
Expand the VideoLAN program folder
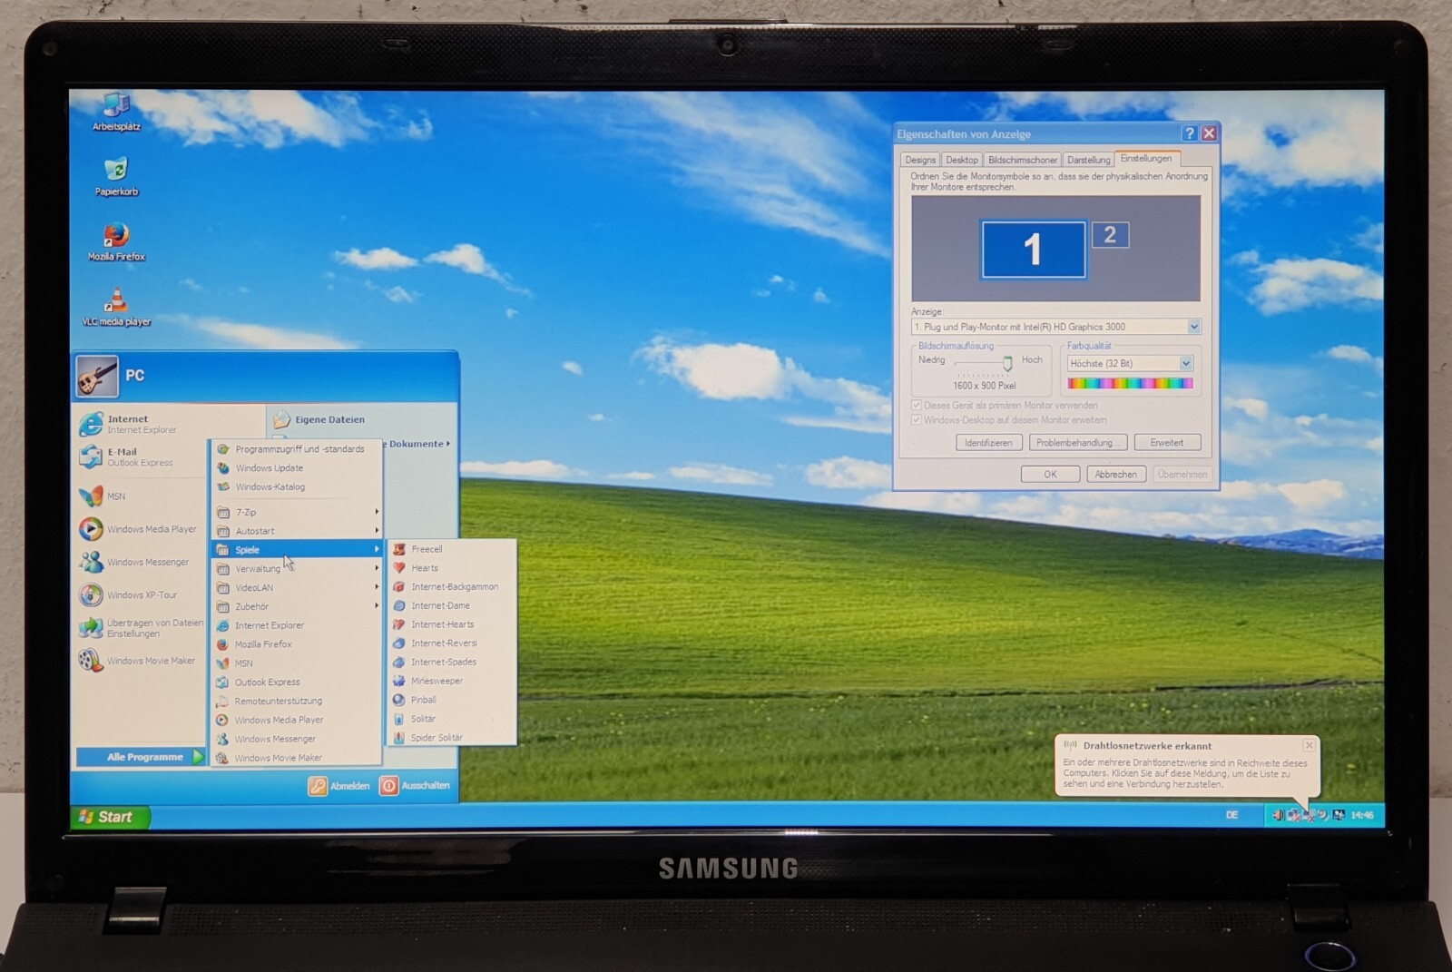pyautogui.click(x=297, y=588)
